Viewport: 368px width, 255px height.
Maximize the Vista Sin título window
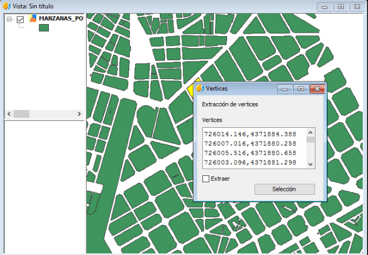(341, 6)
